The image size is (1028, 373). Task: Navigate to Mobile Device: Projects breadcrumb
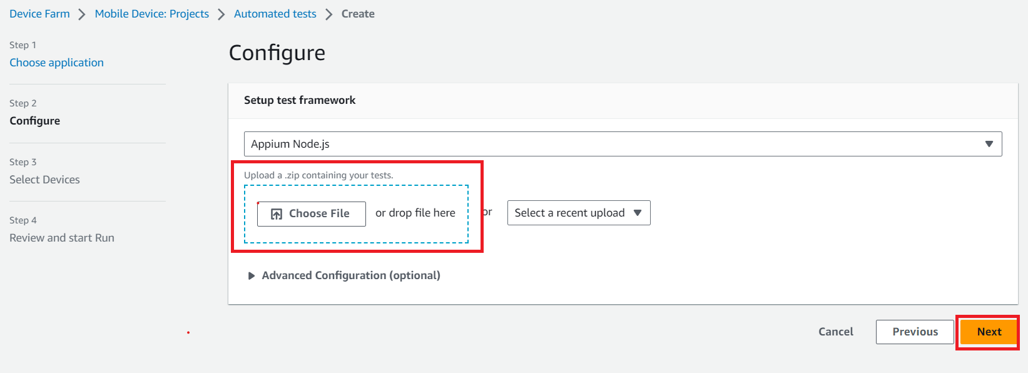(151, 14)
